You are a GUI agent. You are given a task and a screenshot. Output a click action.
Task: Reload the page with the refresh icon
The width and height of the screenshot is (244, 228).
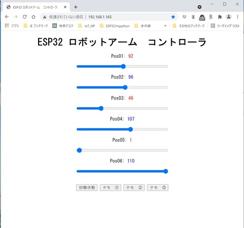pyautogui.click(x=25, y=17)
